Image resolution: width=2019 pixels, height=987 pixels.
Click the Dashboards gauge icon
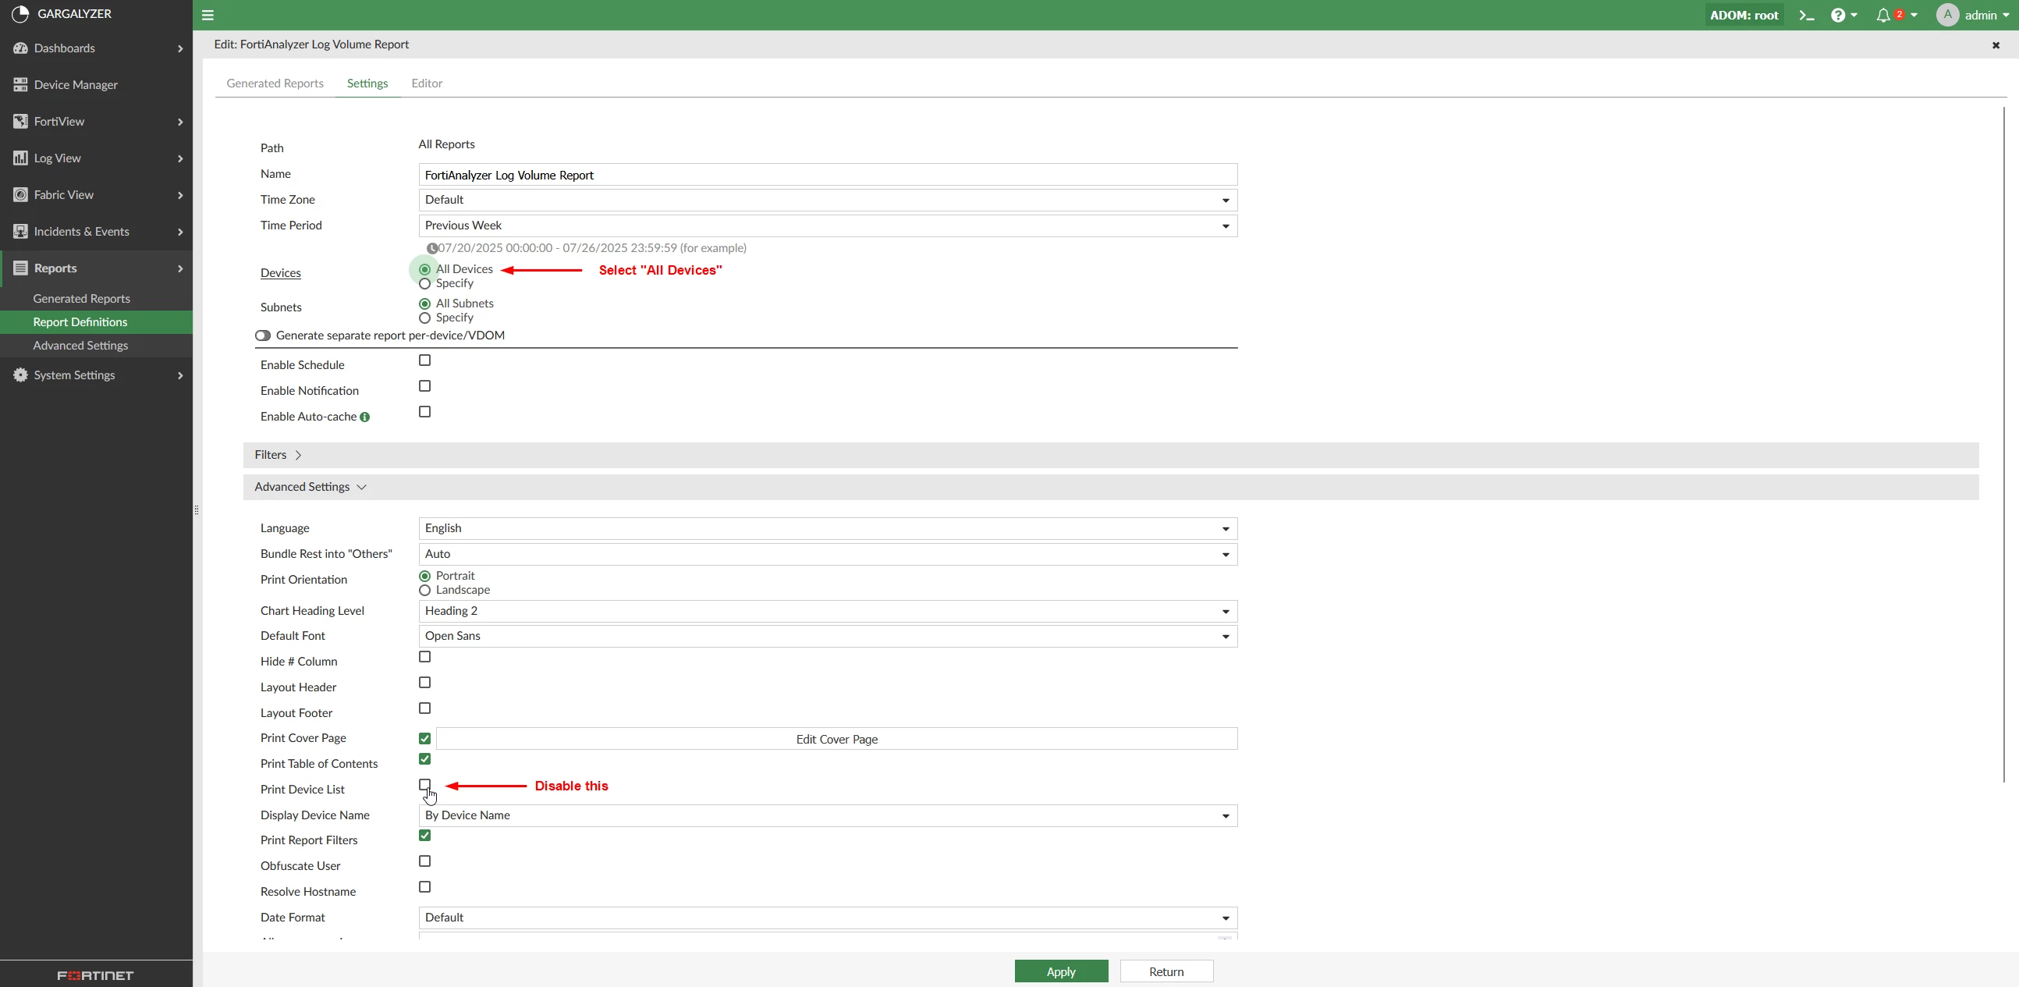[20, 48]
